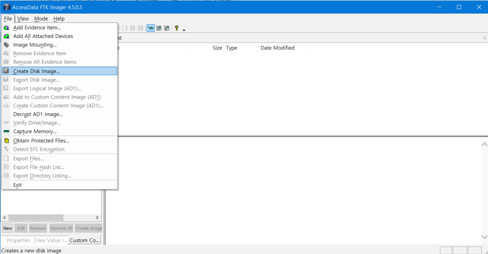Choose Add Evidence Item... from File menu
This screenshot has width=488, height=254.
click(x=59, y=27)
